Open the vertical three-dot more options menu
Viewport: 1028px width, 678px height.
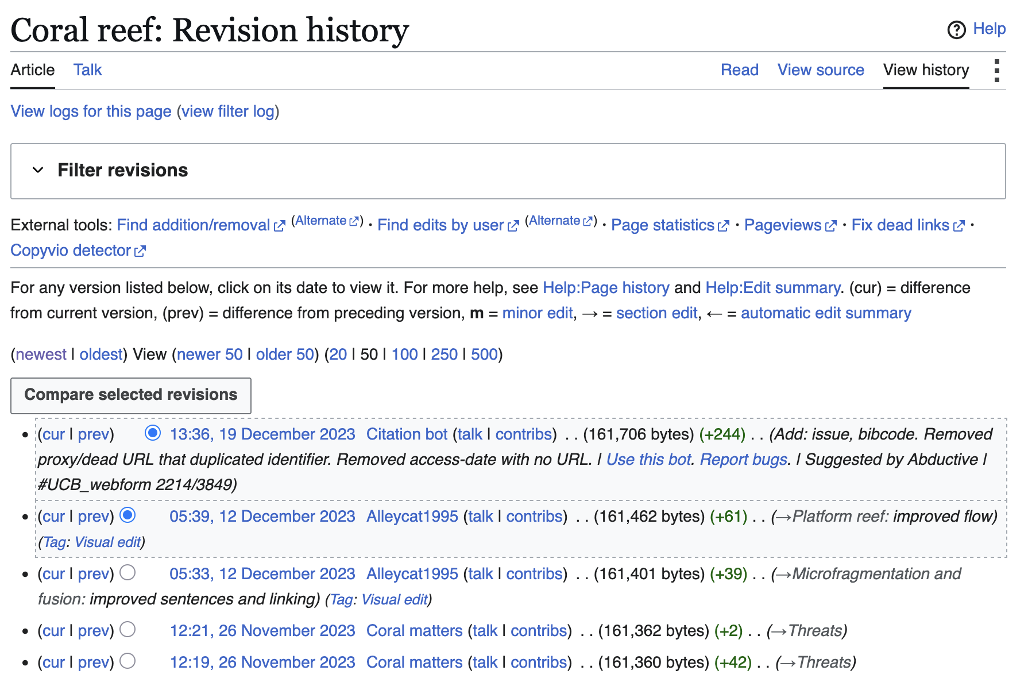pyautogui.click(x=997, y=71)
